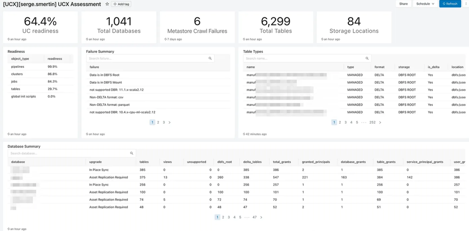This screenshot has height=231, width=469.
Task: Click the ellipsis in Table Types pagination
Action: coord(364,122)
